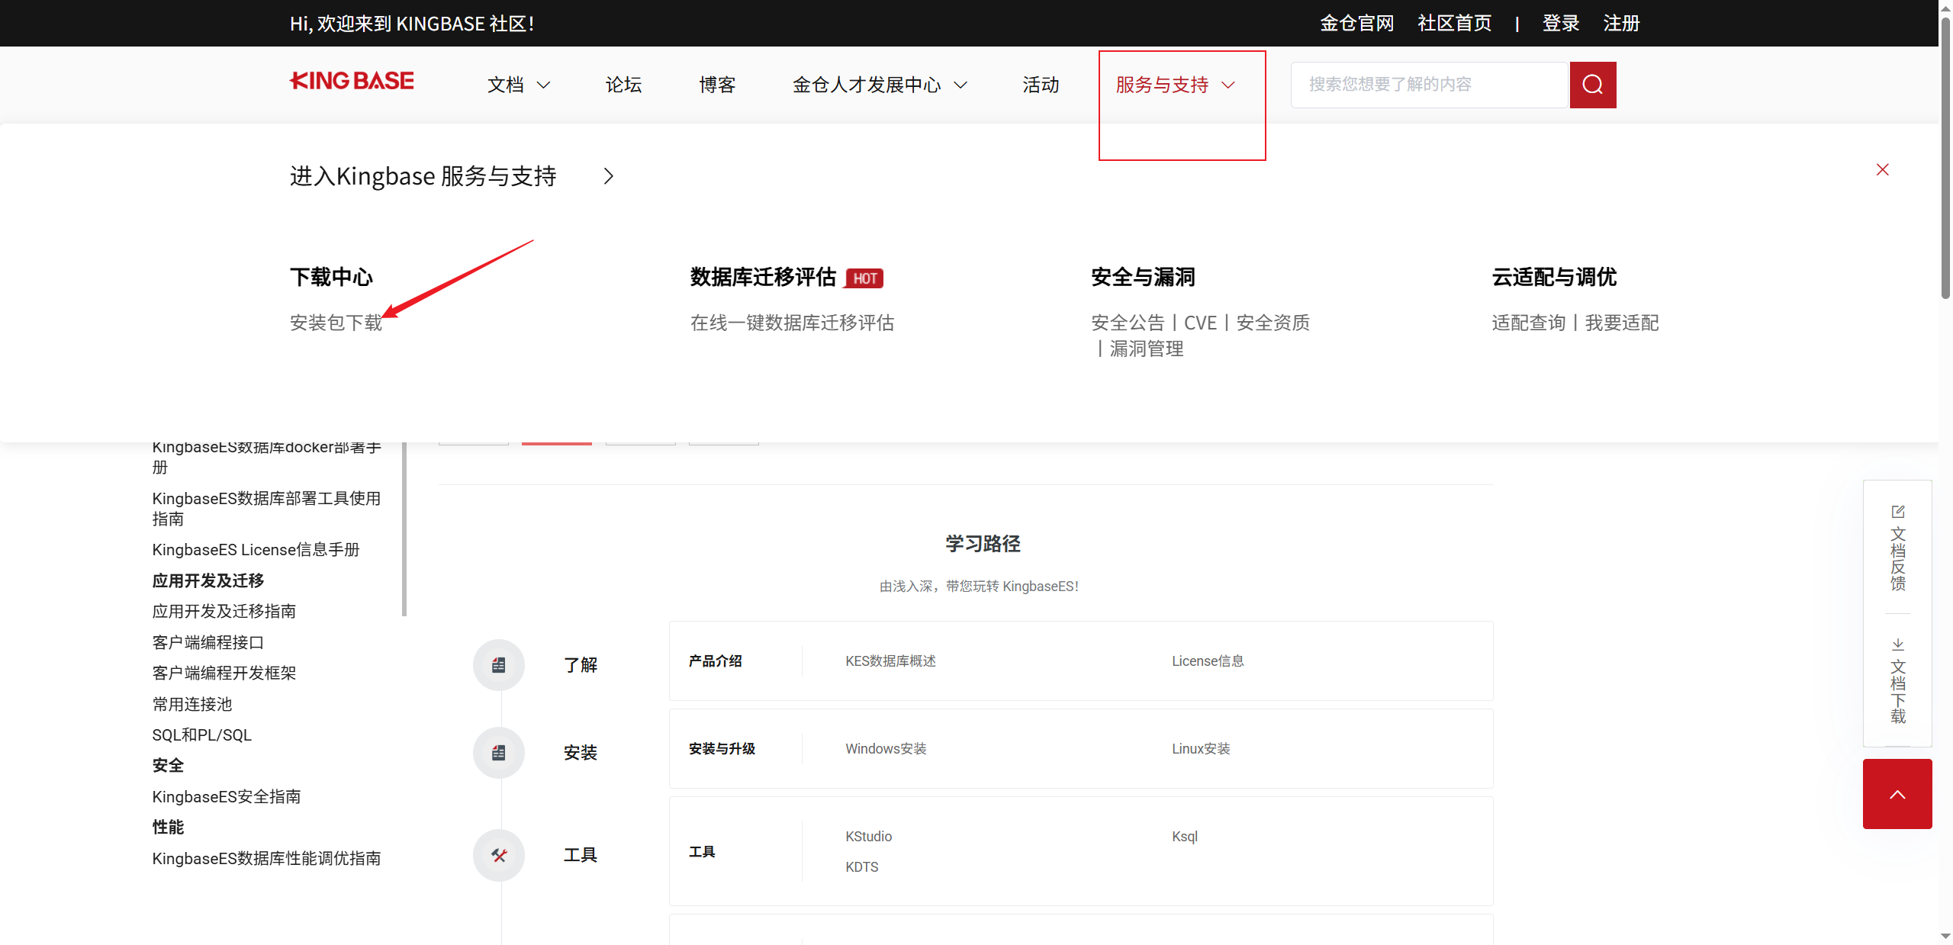
Task: Open the 论坛 menu item
Action: coord(623,85)
